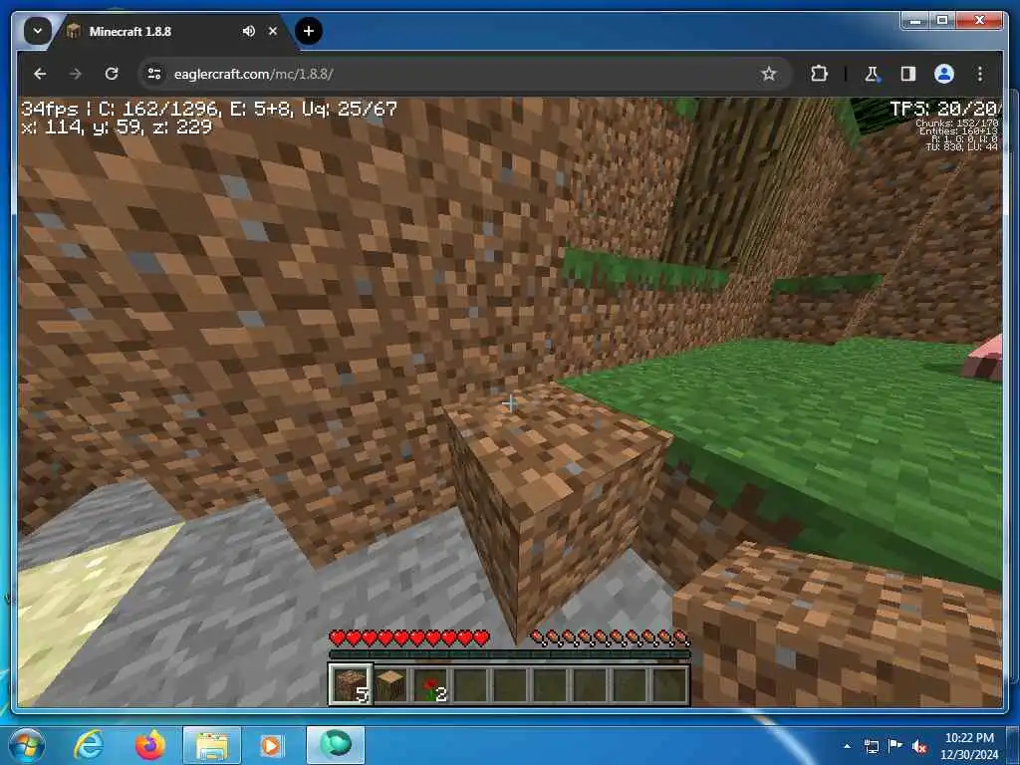The image size is (1020, 765).
Task: Select the oak log hotbar slot
Action: [x=390, y=684]
